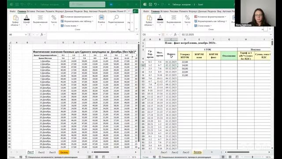Open Clipboard group in right Excel window
The height and width of the screenshot is (159, 282).
149,21
